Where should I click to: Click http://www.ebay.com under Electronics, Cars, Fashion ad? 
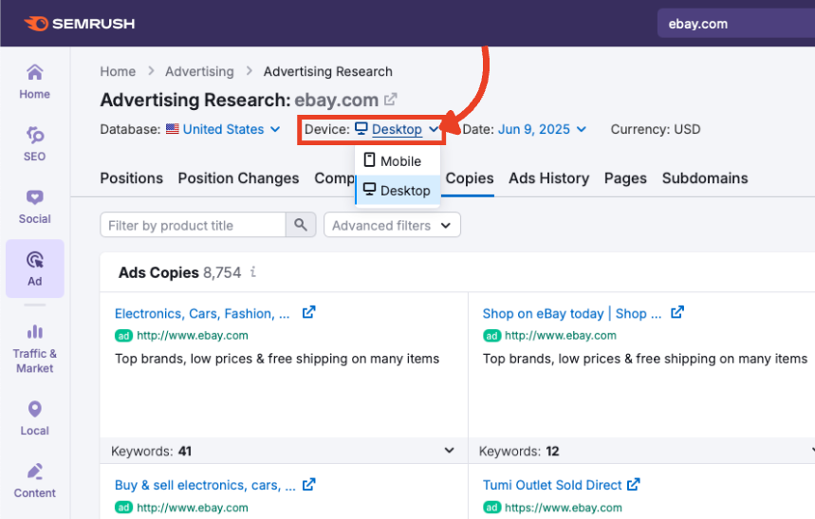tap(193, 336)
